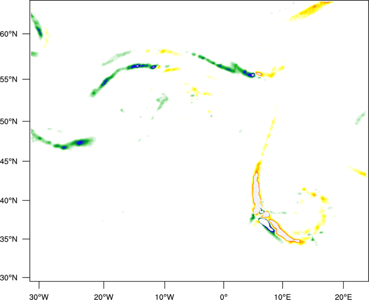Image resolution: width=369 pixels, height=300 pixels.
Task: Click the 50°N latitude label
Action: (x=9, y=121)
